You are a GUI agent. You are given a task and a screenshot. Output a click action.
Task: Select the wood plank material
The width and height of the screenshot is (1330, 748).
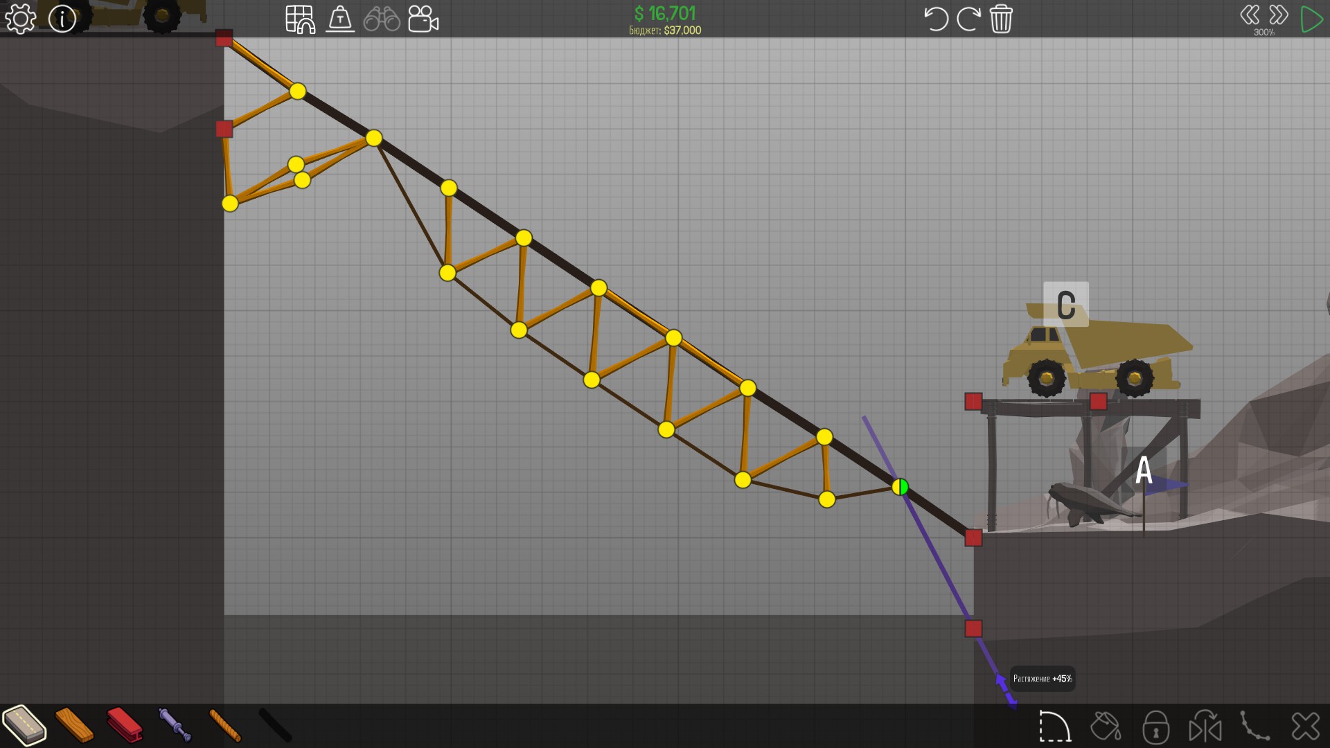pos(74,725)
